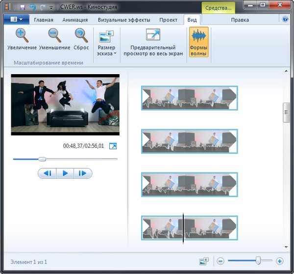Click the storyboard scroll up arrow
The image size is (294, 274).
(x=286, y=71)
